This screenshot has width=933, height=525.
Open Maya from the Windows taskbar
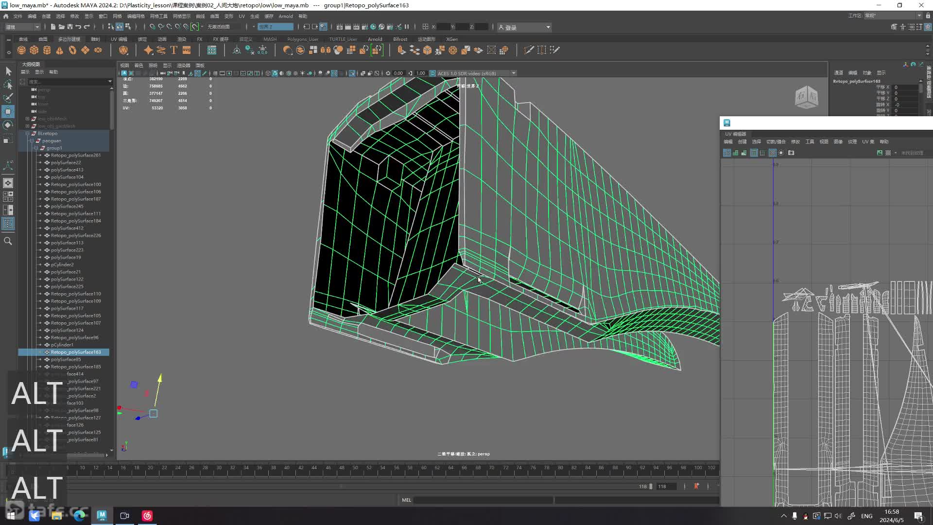pos(102,516)
